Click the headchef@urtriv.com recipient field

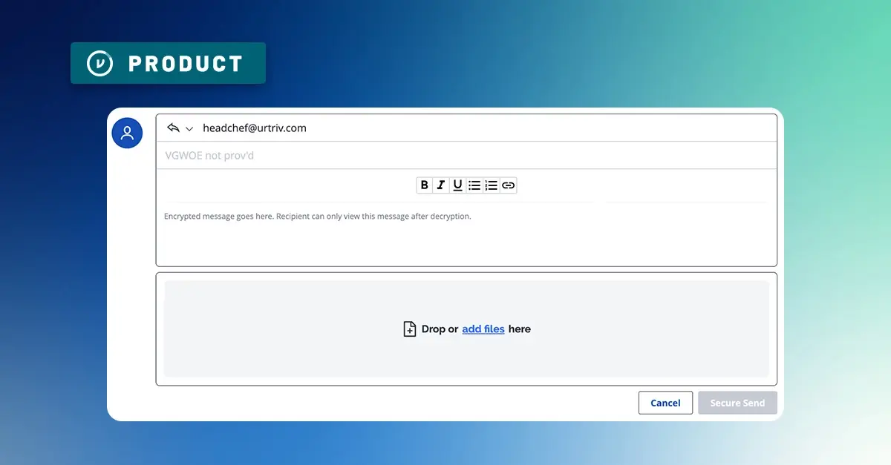coord(255,128)
